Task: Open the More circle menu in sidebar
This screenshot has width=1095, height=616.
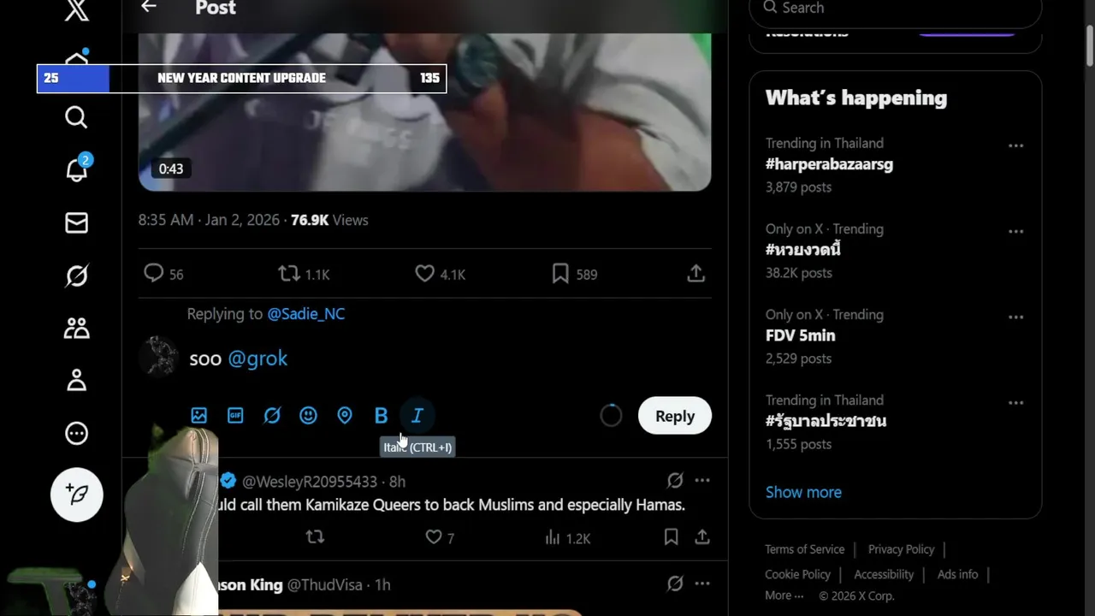Action: tap(76, 434)
